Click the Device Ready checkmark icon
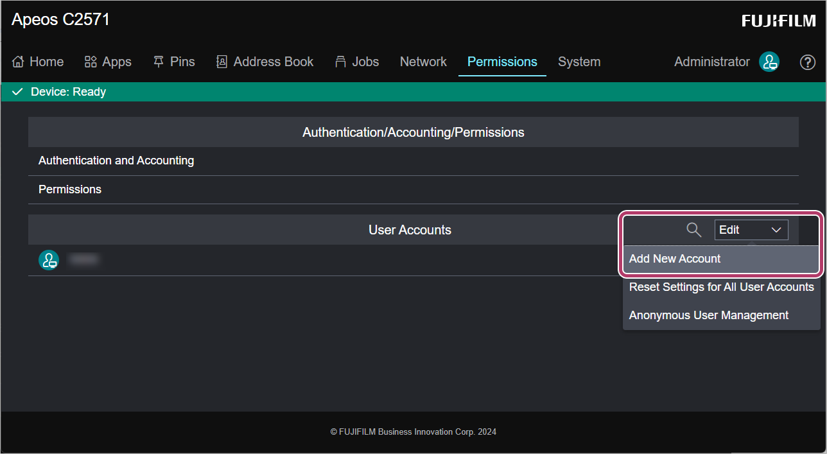 [17, 92]
